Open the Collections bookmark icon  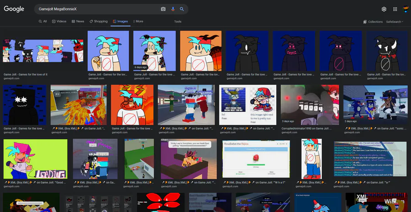(x=365, y=22)
